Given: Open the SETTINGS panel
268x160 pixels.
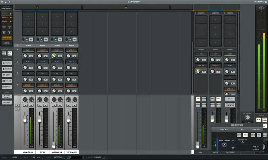Looking at the screenshot, I should tap(7, 103).
